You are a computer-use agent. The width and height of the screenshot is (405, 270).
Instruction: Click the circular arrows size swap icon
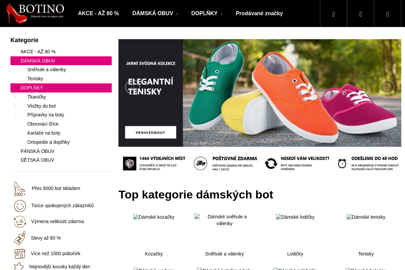tap(271, 163)
